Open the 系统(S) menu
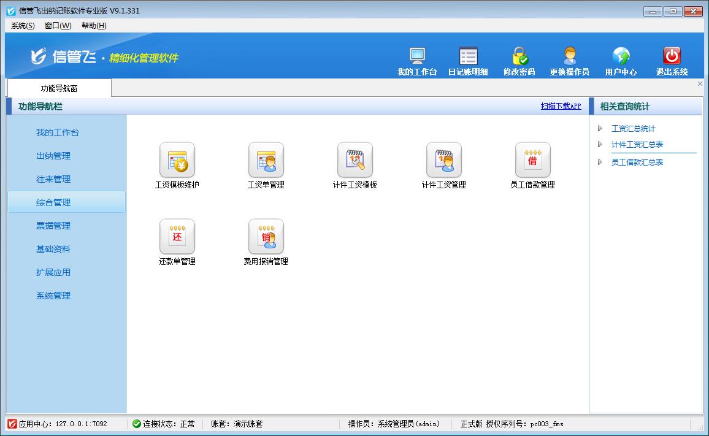The height and width of the screenshot is (436, 709). click(23, 26)
